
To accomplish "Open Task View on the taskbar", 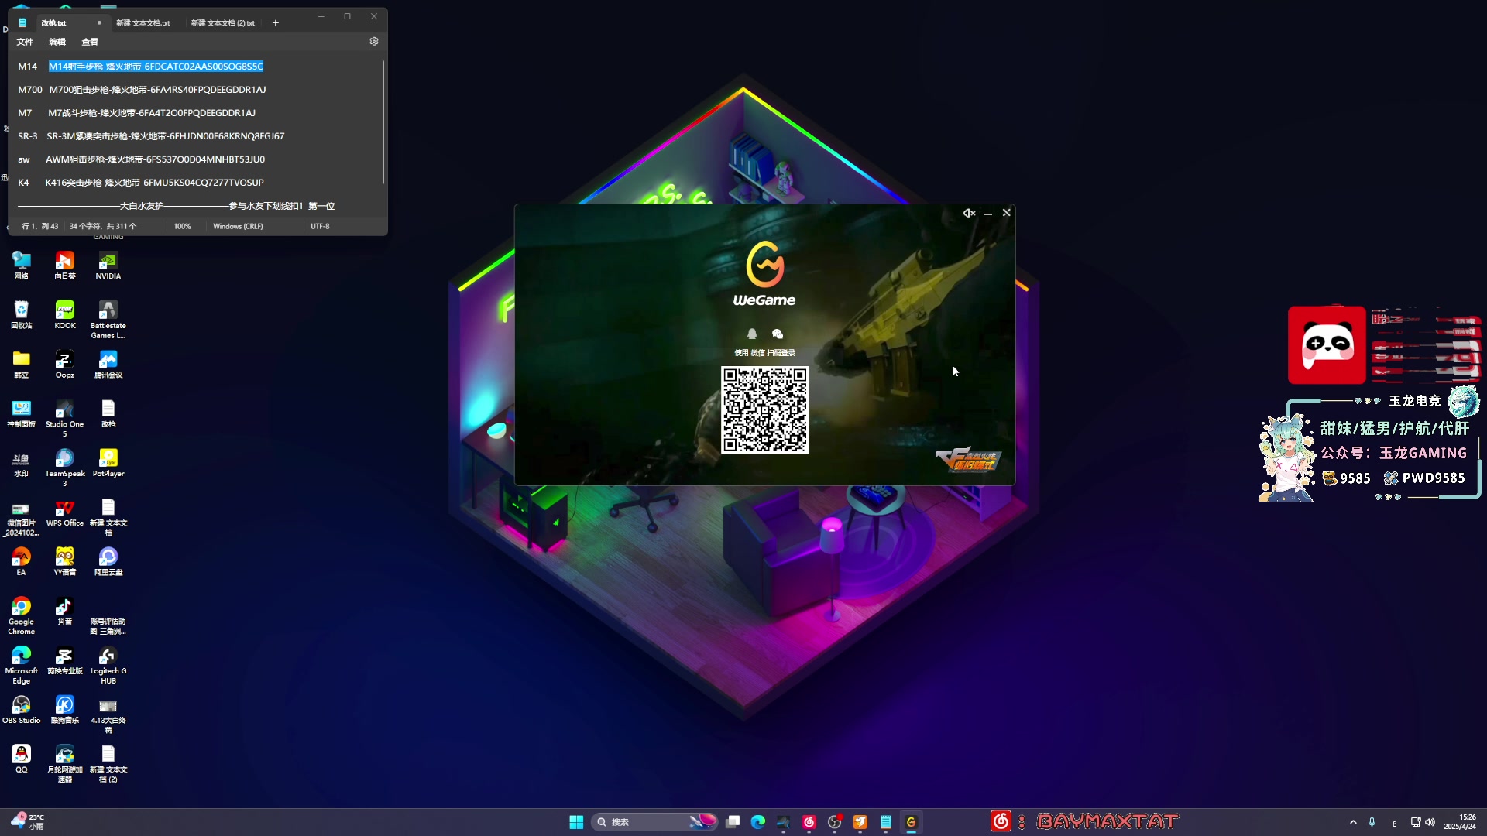I will tap(733, 822).
